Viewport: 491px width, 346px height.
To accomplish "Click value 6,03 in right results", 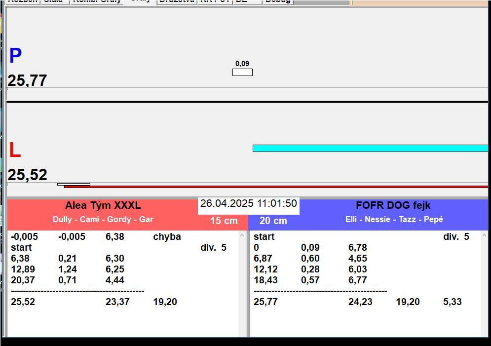I will click(358, 269).
